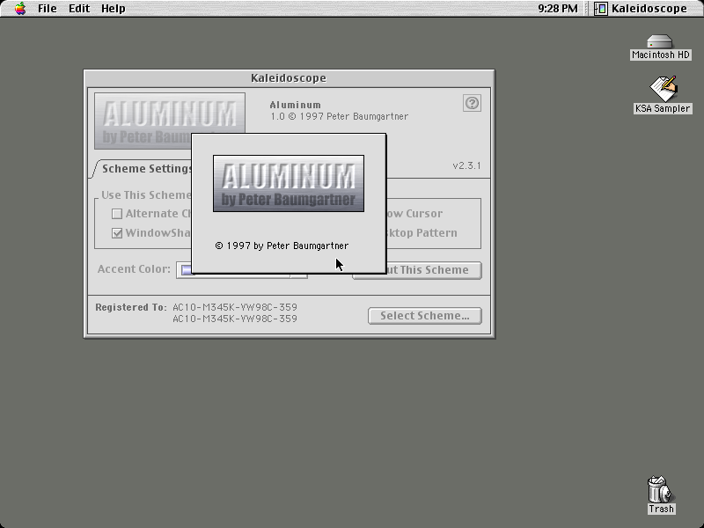Open the Apple menu
This screenshot has width=704, height=528.
point(19,9)
